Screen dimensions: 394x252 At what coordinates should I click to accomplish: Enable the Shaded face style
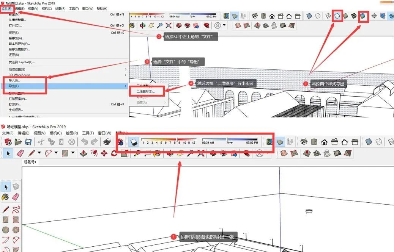(x=345, y=16)
